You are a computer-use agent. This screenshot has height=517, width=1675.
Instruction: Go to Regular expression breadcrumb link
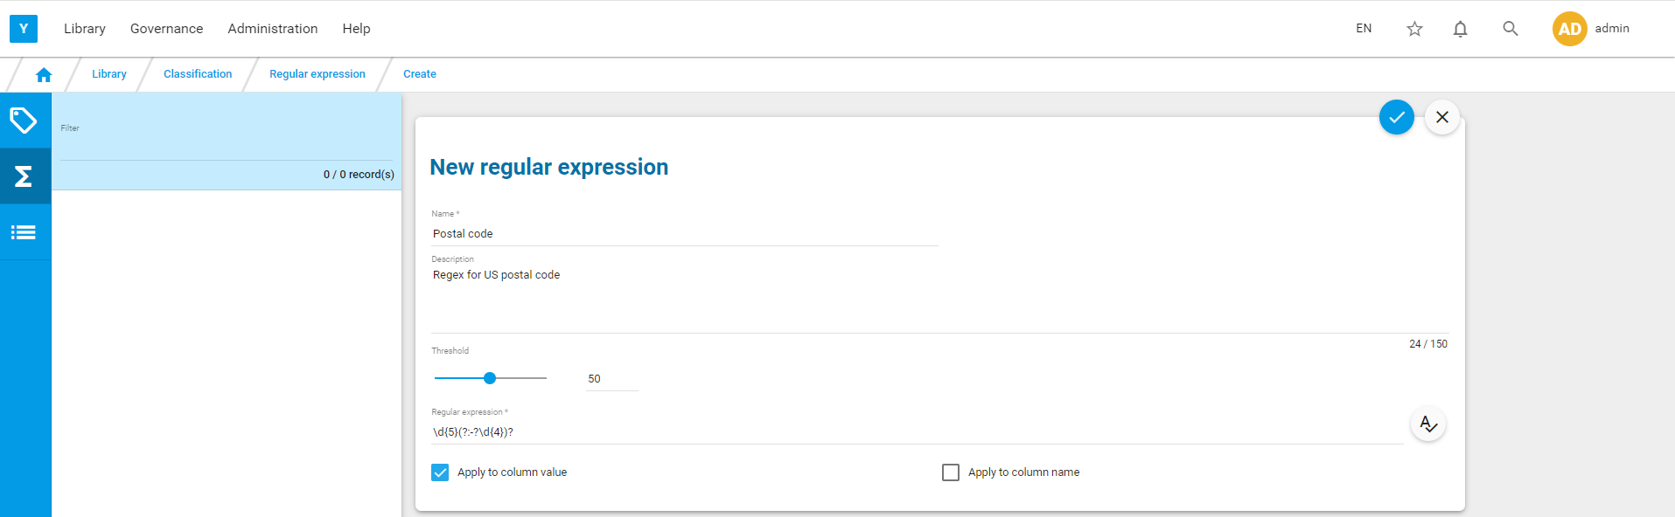(x=318, y=74)
